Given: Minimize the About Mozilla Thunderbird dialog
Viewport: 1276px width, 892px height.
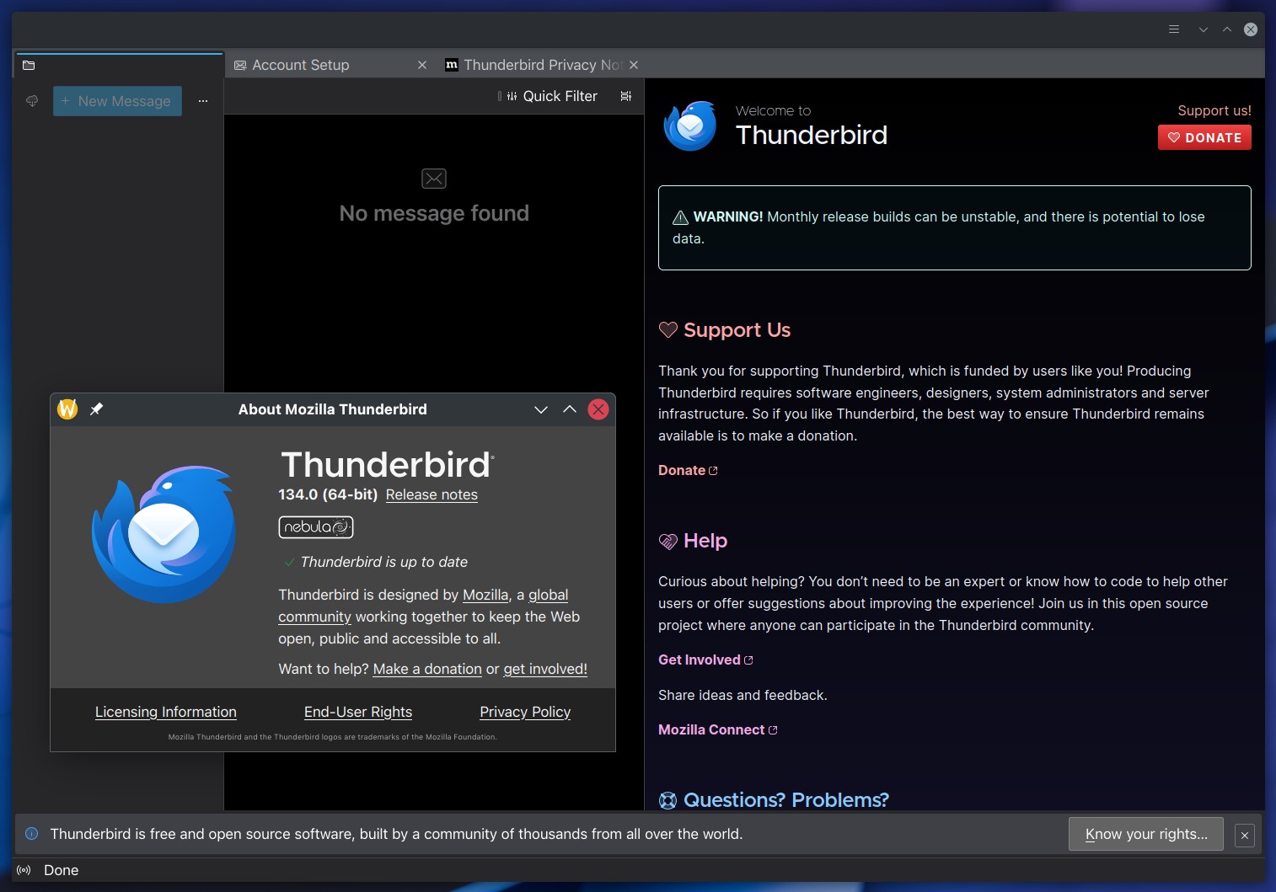Looking at the screenshot, I should [541, 409].
